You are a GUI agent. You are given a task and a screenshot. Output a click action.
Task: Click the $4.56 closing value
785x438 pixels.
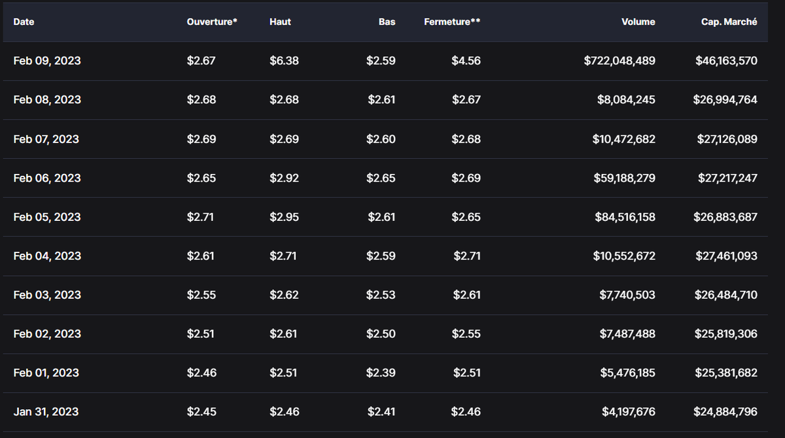(x=466, y=61)
